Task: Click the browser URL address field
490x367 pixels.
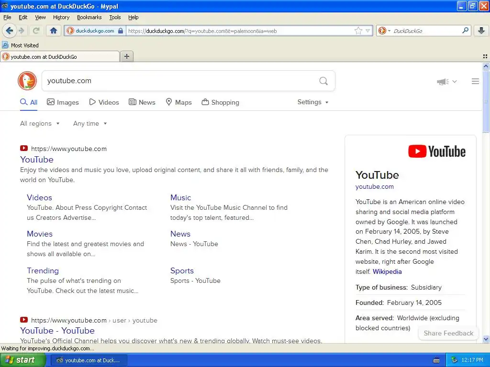Action: pos(239,31)
